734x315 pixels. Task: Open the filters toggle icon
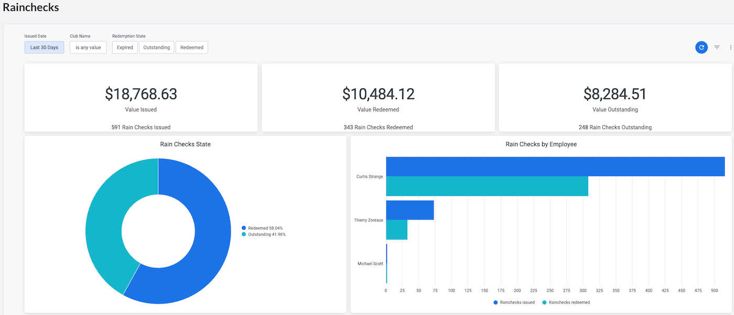click(717, 47)
